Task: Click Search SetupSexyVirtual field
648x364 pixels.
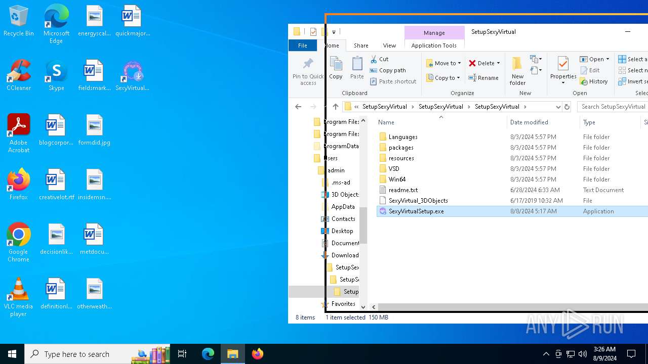Action: pos(613,107)
